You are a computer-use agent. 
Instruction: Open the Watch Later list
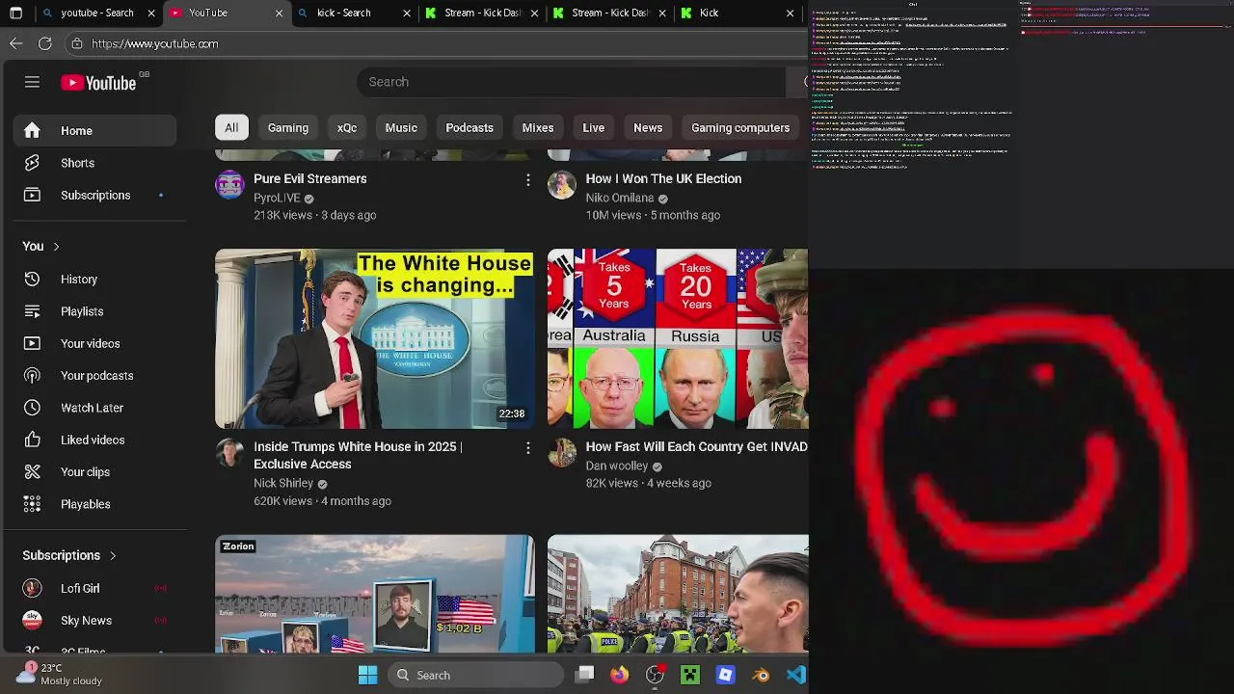click(94, 408)
